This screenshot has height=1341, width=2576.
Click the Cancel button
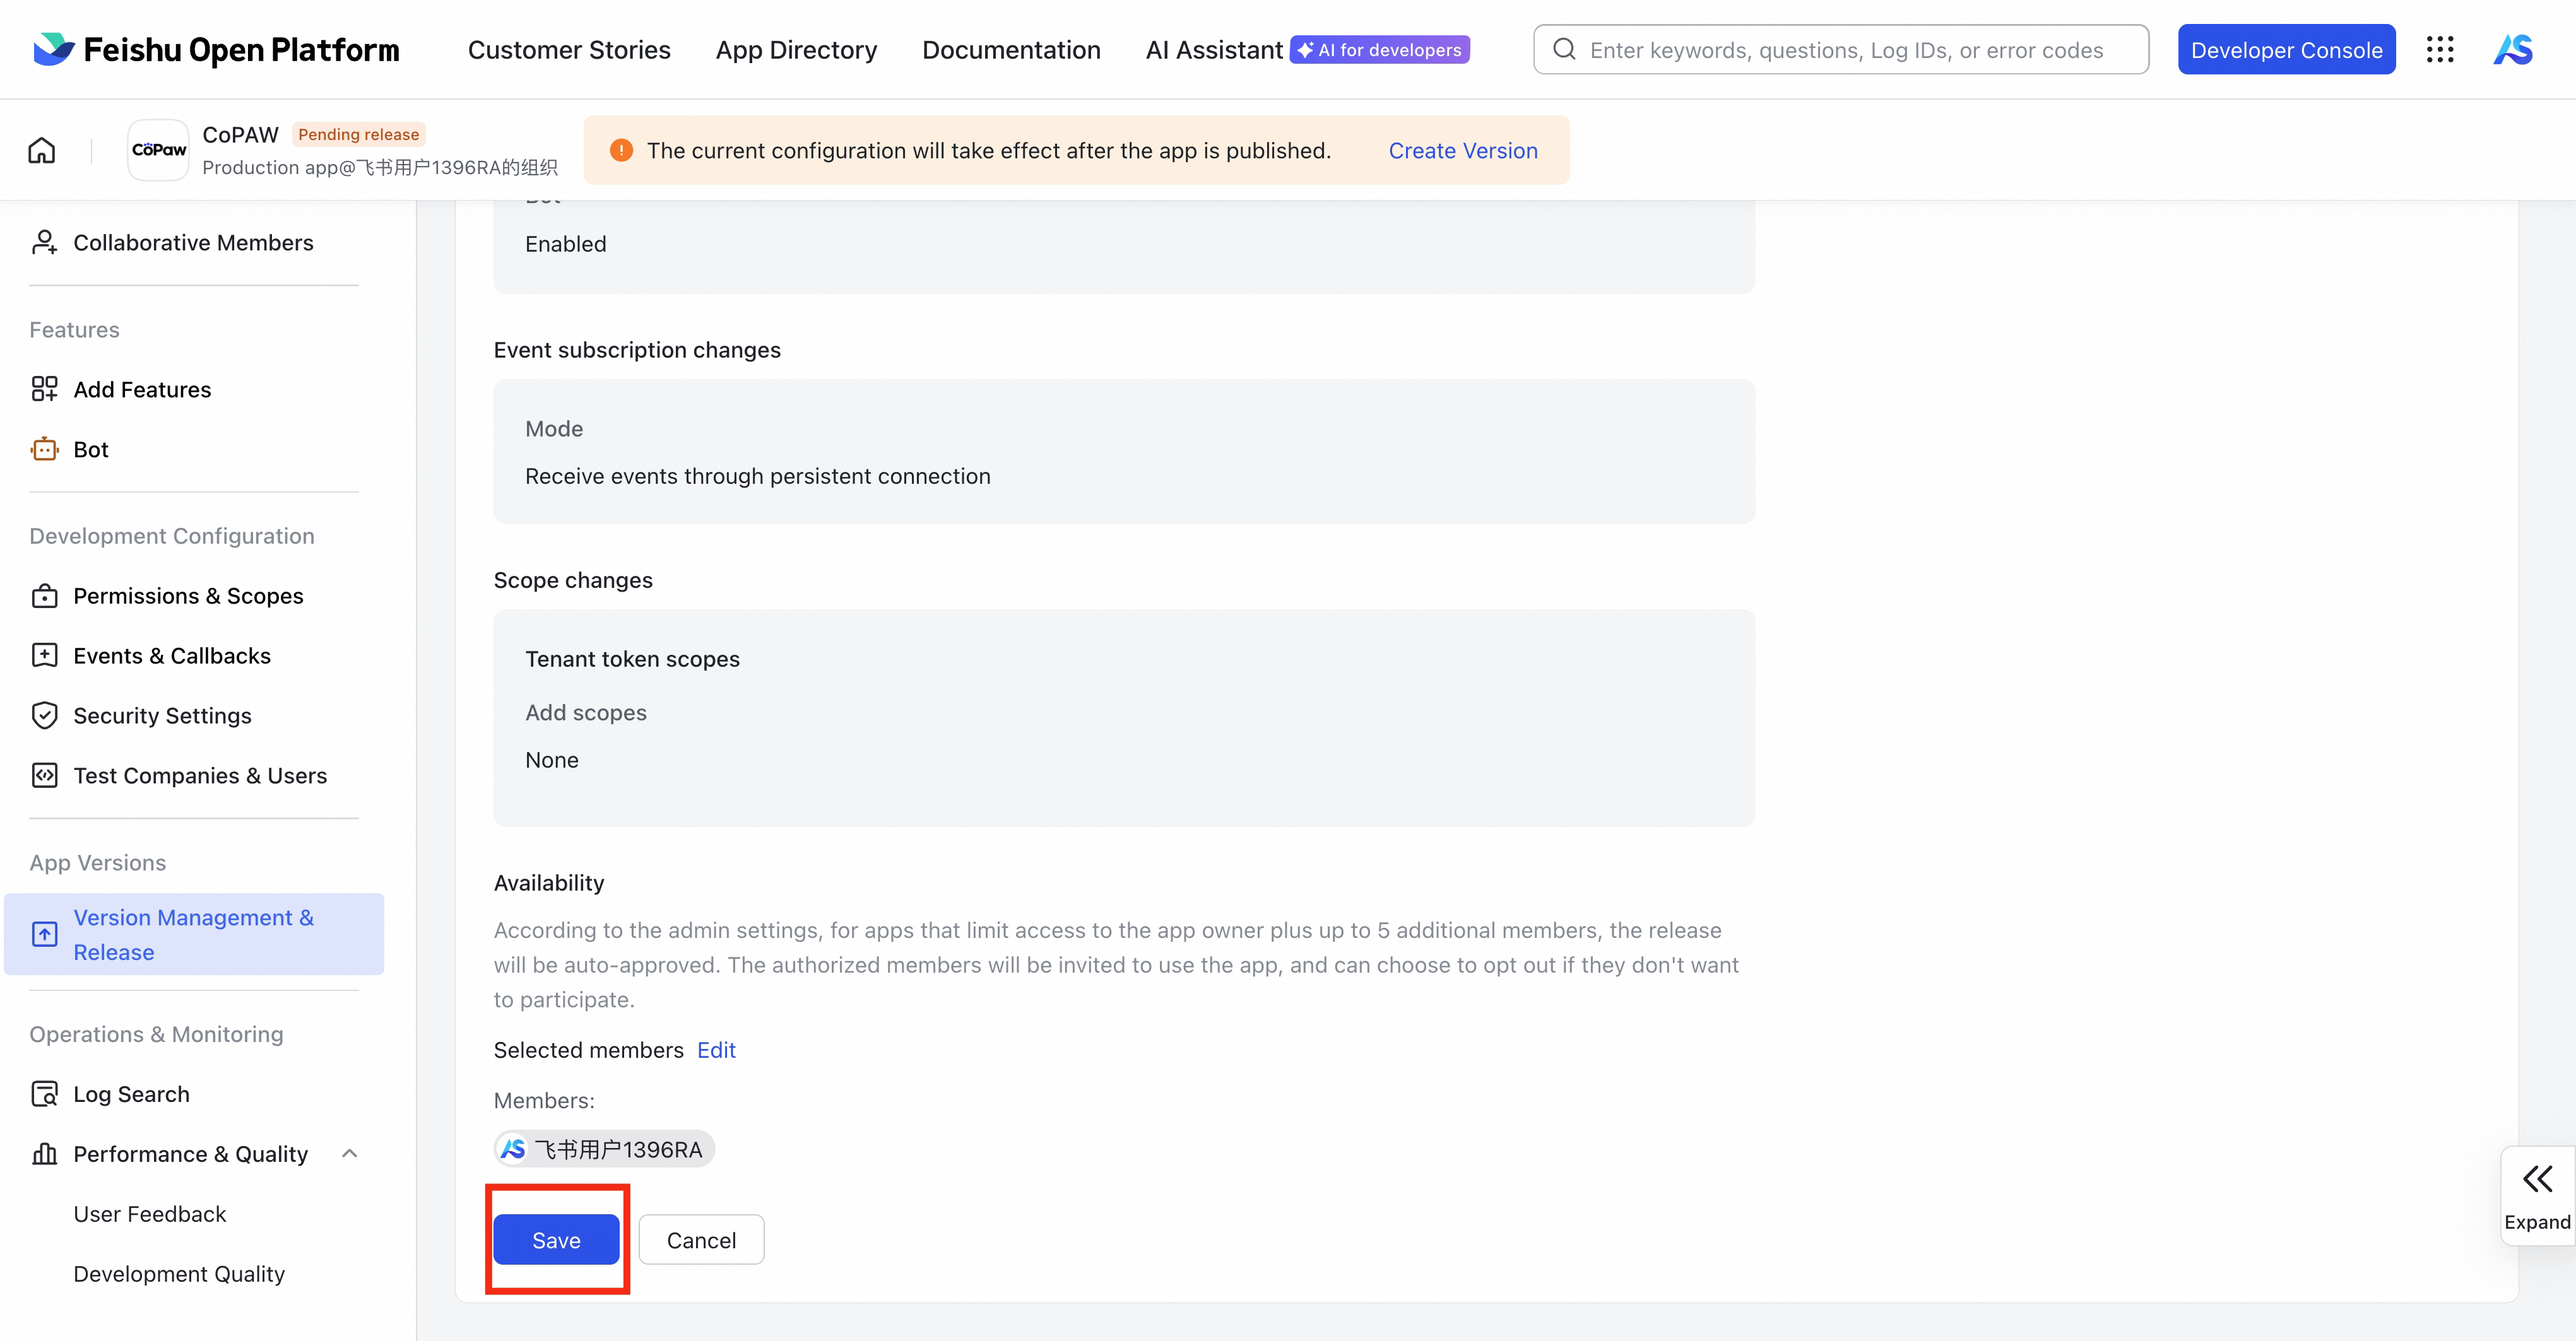701,1240
